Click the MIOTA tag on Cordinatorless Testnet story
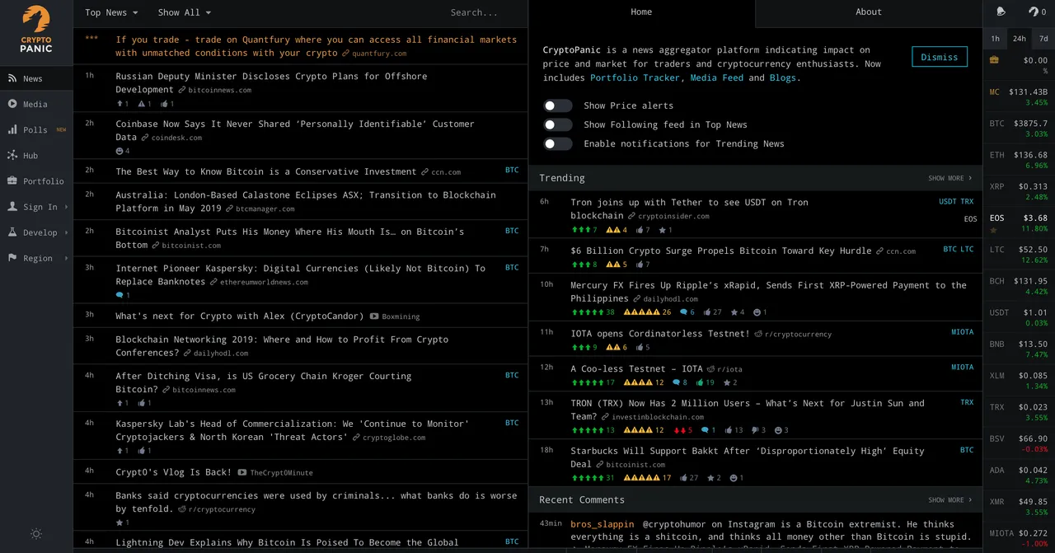Screen dimensions: 1055x553 click(x=962, y=332)
